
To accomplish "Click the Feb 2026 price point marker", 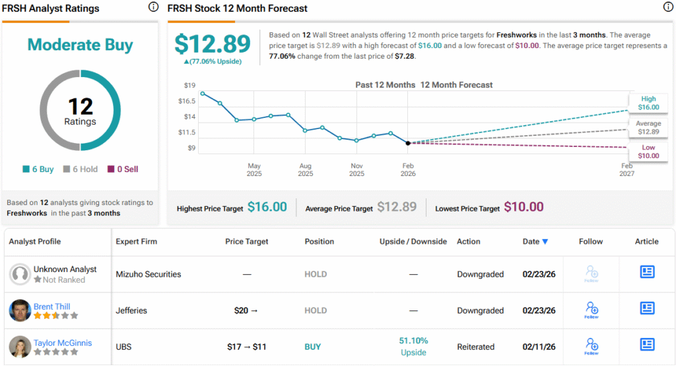I will [407, 143].
